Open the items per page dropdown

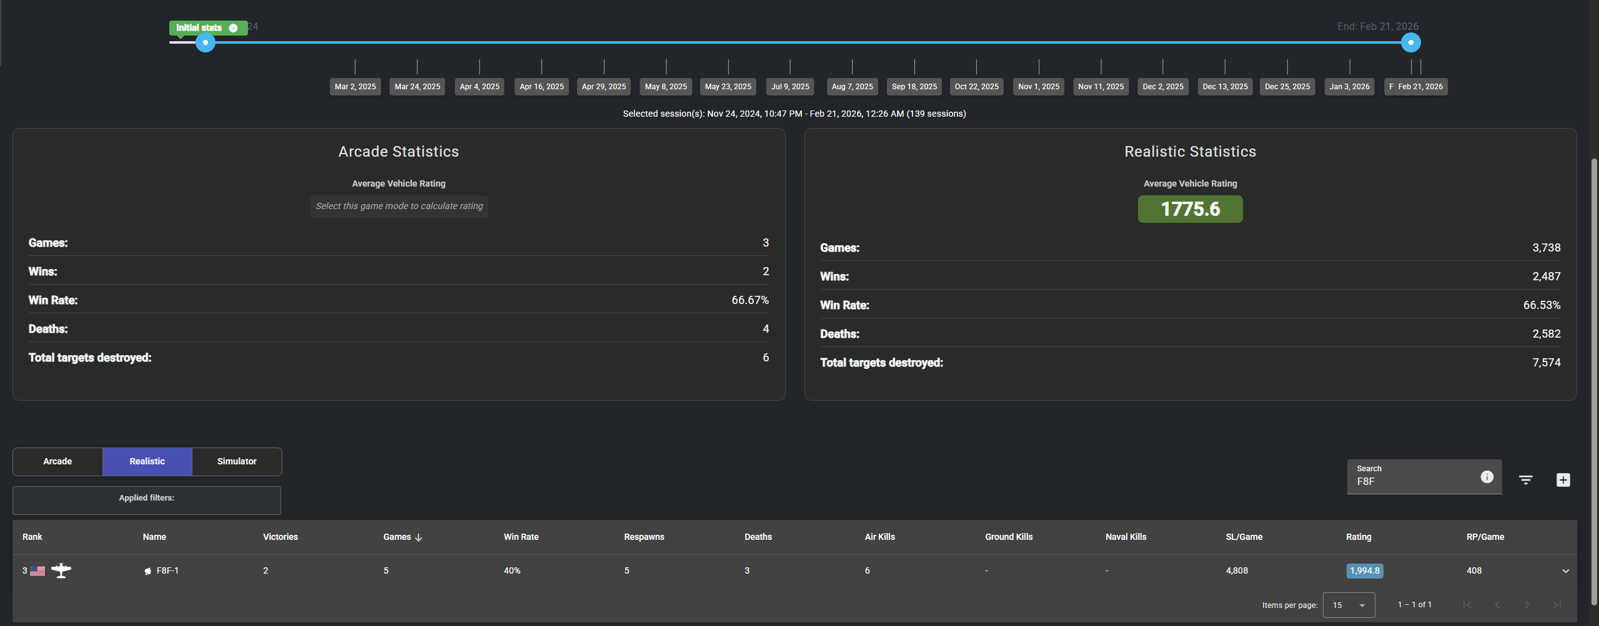1349,605
